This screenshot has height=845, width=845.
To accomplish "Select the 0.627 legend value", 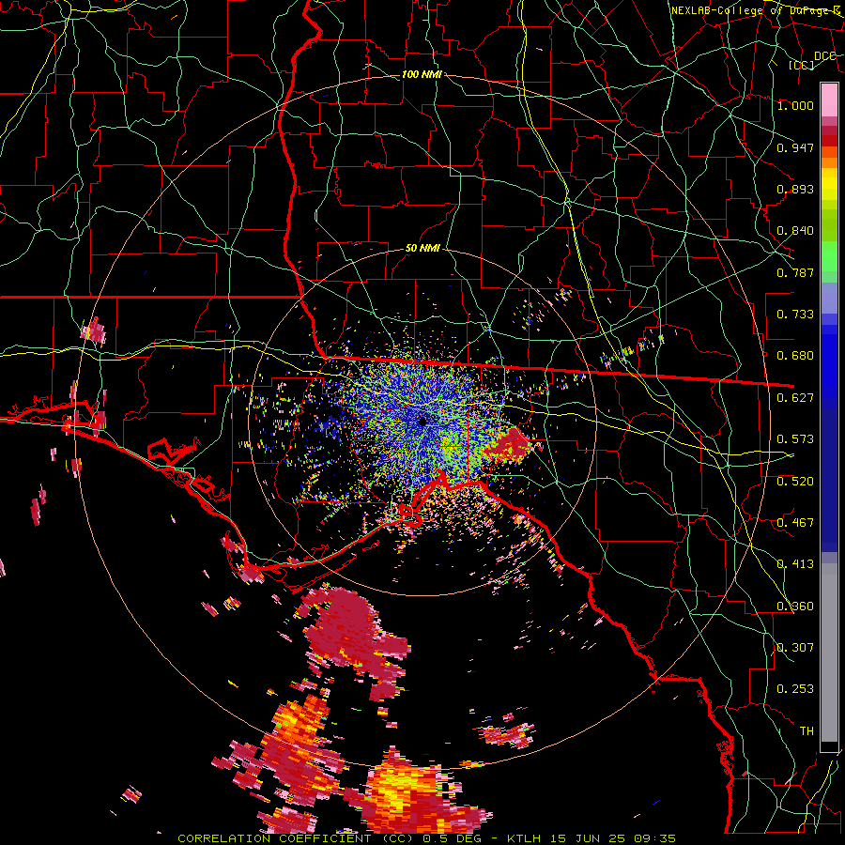I will pyautogui.click(x=795, y=398).
